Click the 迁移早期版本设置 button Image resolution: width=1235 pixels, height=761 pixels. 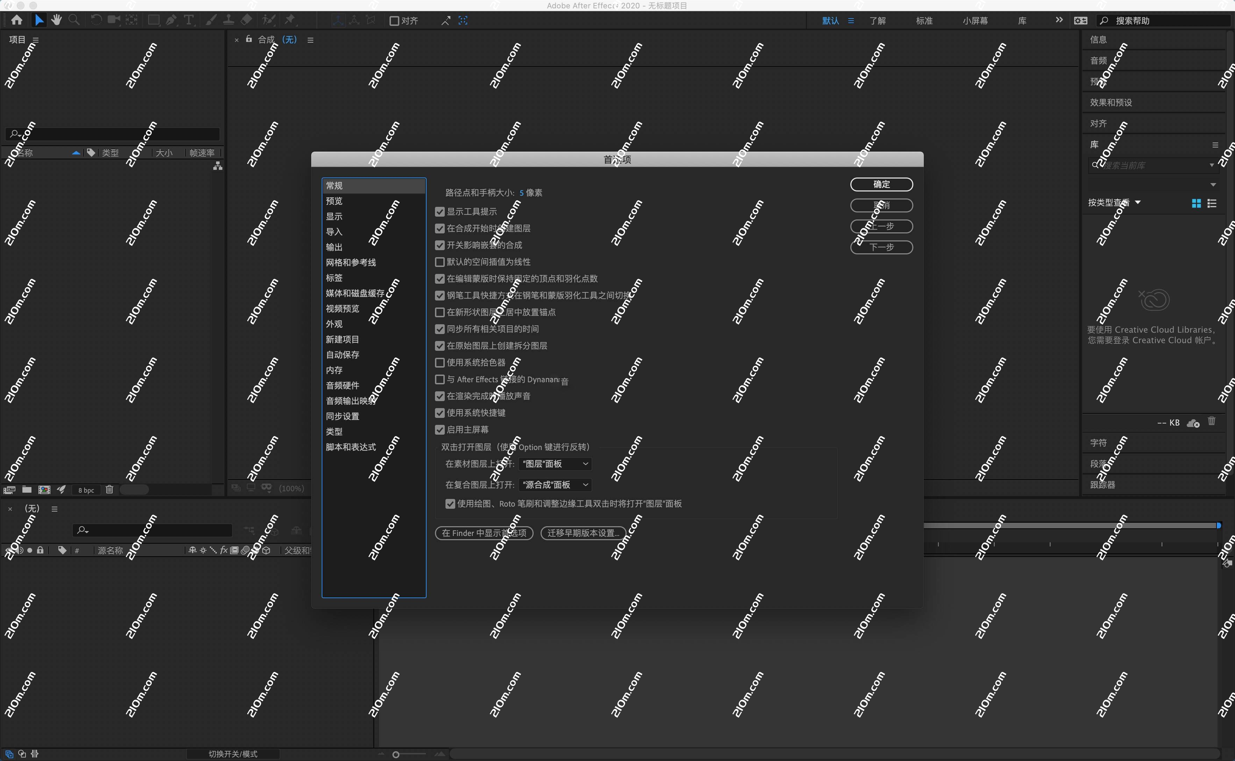click(x=583, y=533)
